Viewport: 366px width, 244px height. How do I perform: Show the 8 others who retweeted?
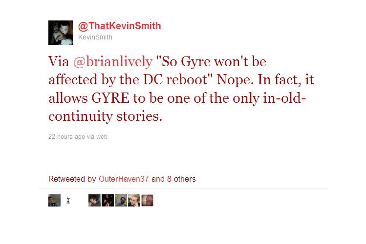tap(181, 179)
